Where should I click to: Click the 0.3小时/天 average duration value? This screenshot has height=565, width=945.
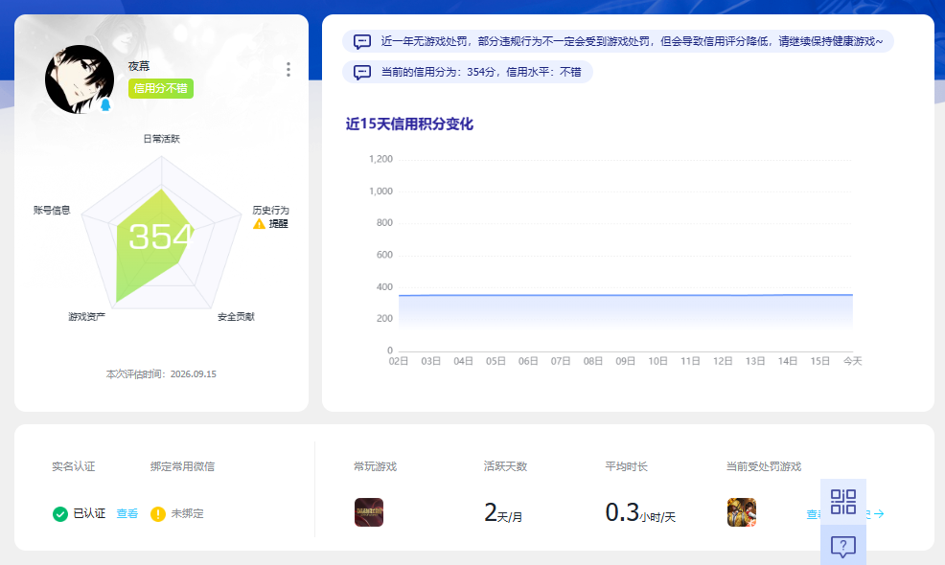tap(640, 512)
